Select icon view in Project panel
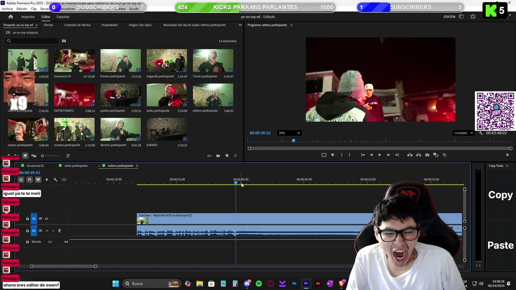516x290 pixels. (25, 156)
